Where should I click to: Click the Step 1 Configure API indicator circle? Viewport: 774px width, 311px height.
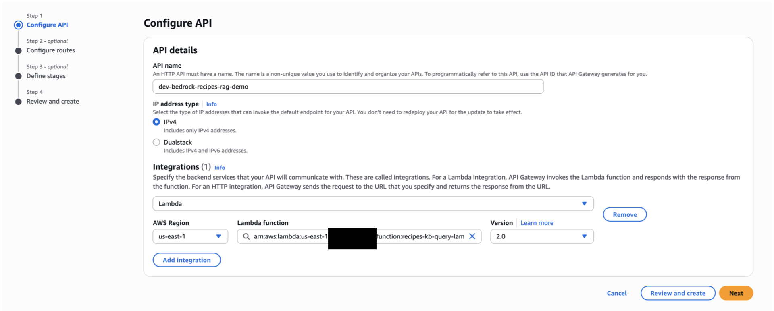[18, 25]
